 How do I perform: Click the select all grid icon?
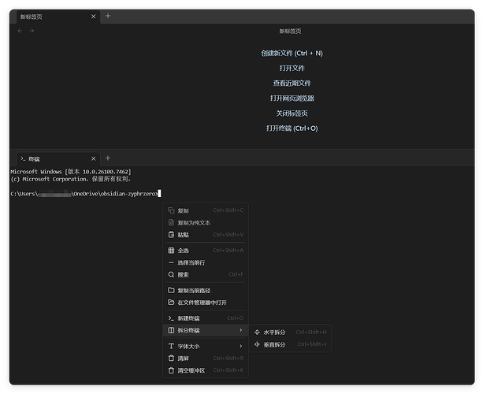(x=171, y=250)
